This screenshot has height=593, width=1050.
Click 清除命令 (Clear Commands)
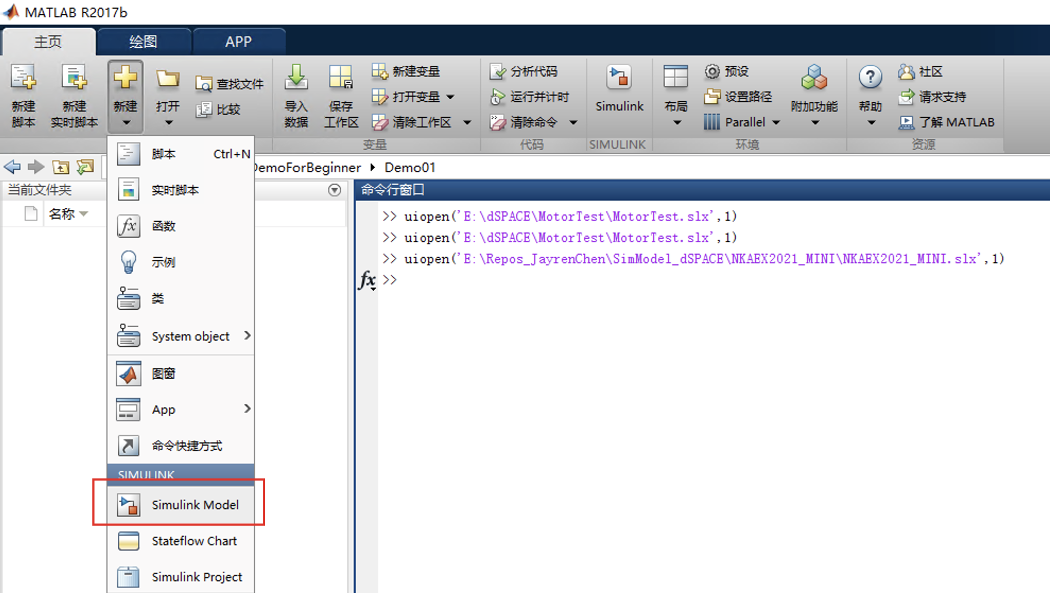[x=524, y=122]
